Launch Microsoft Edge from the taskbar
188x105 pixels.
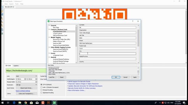click(x=14, y=103)
